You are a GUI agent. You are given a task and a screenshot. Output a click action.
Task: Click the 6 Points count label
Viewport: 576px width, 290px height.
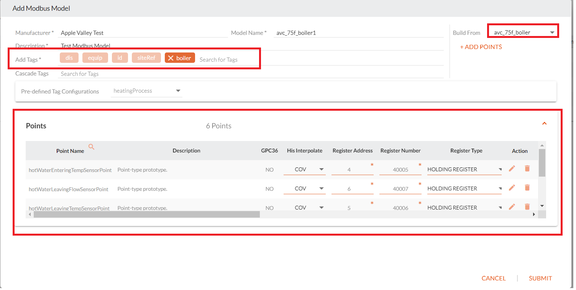click(218, 126)
